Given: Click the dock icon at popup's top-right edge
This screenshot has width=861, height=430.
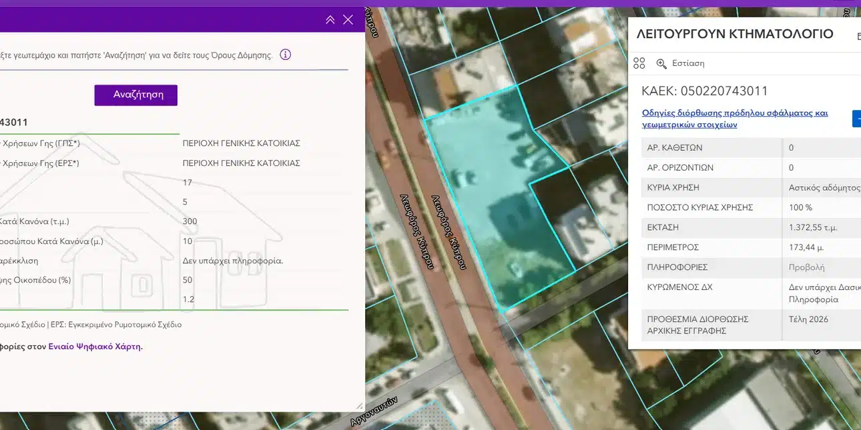Looking at the screenshot, I should pos(858,37).
